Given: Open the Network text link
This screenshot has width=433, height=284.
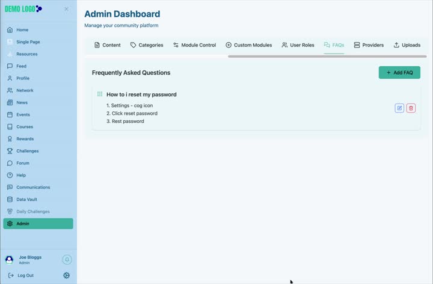Looking at the screenshot, I should (25, 90).
